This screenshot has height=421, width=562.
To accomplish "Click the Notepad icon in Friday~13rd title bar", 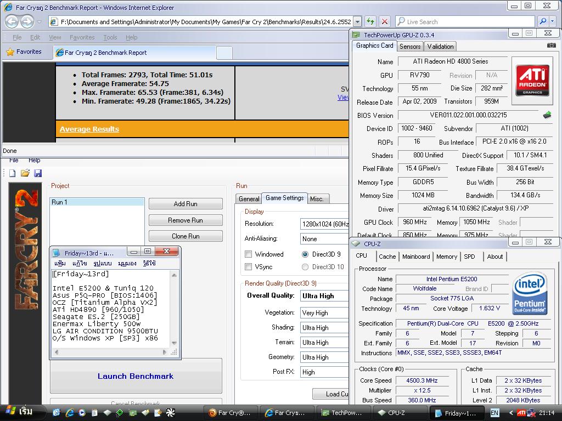I will point(57,253).
